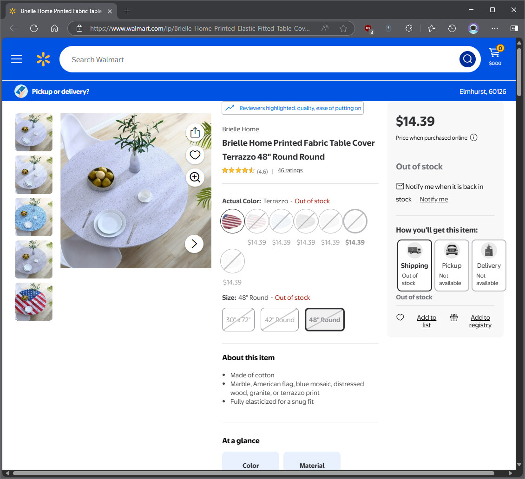Image resolution: width=525 pixels, height=479 pixels.
Task: Click Add to list
Action: click(427, 321)
